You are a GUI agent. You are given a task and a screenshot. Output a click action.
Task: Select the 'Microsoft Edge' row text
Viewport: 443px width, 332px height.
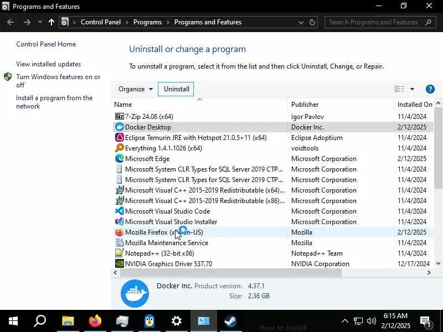147,159
